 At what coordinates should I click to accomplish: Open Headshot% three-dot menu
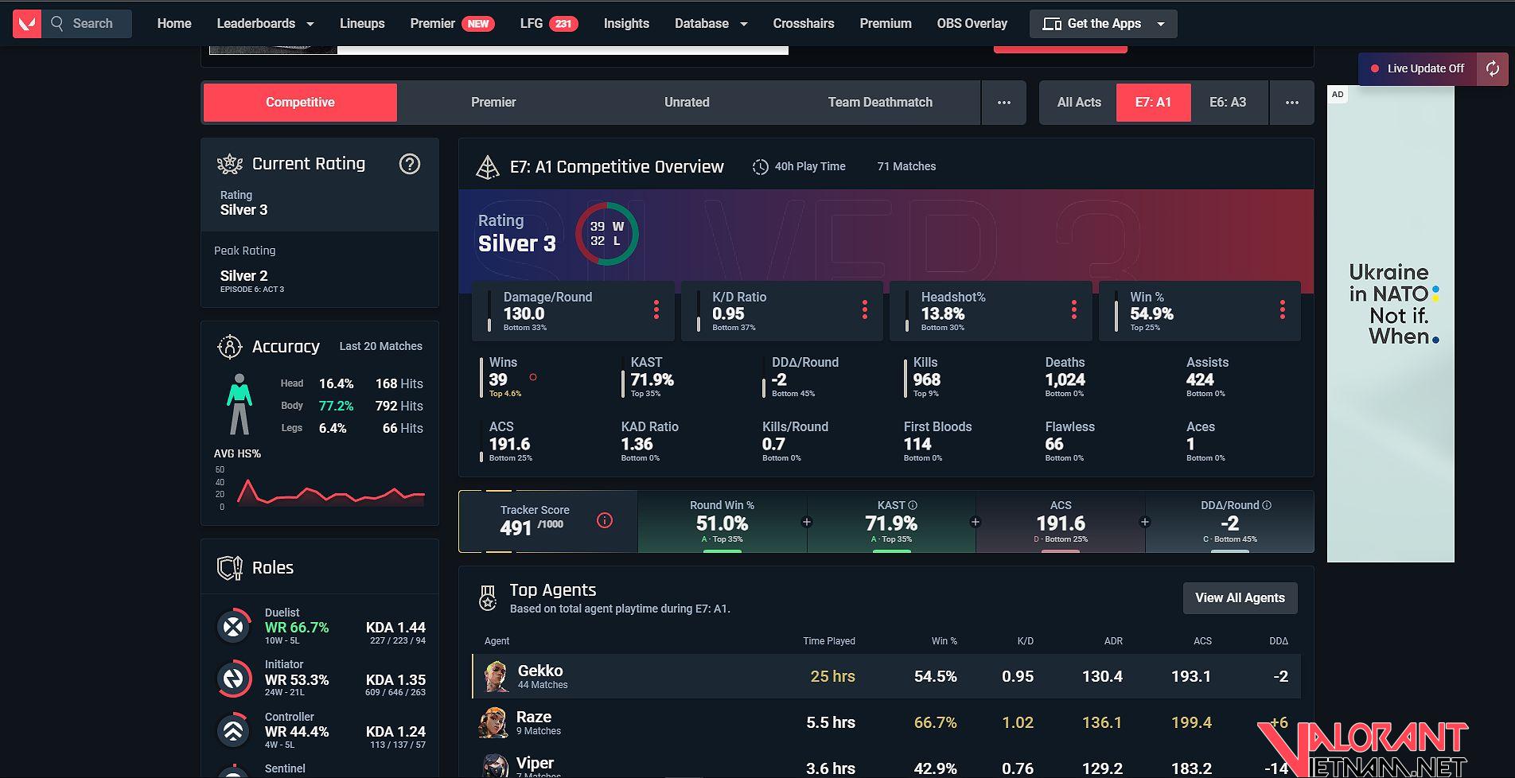1074,310
